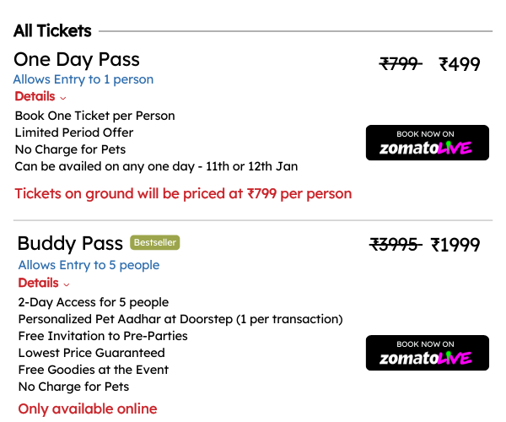Click the ₹1999 discounted price

click(x=455, y=245)
